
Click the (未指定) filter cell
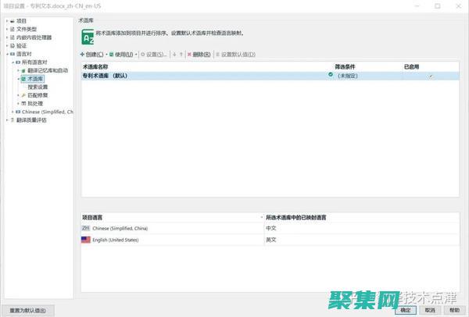(348, 76)
